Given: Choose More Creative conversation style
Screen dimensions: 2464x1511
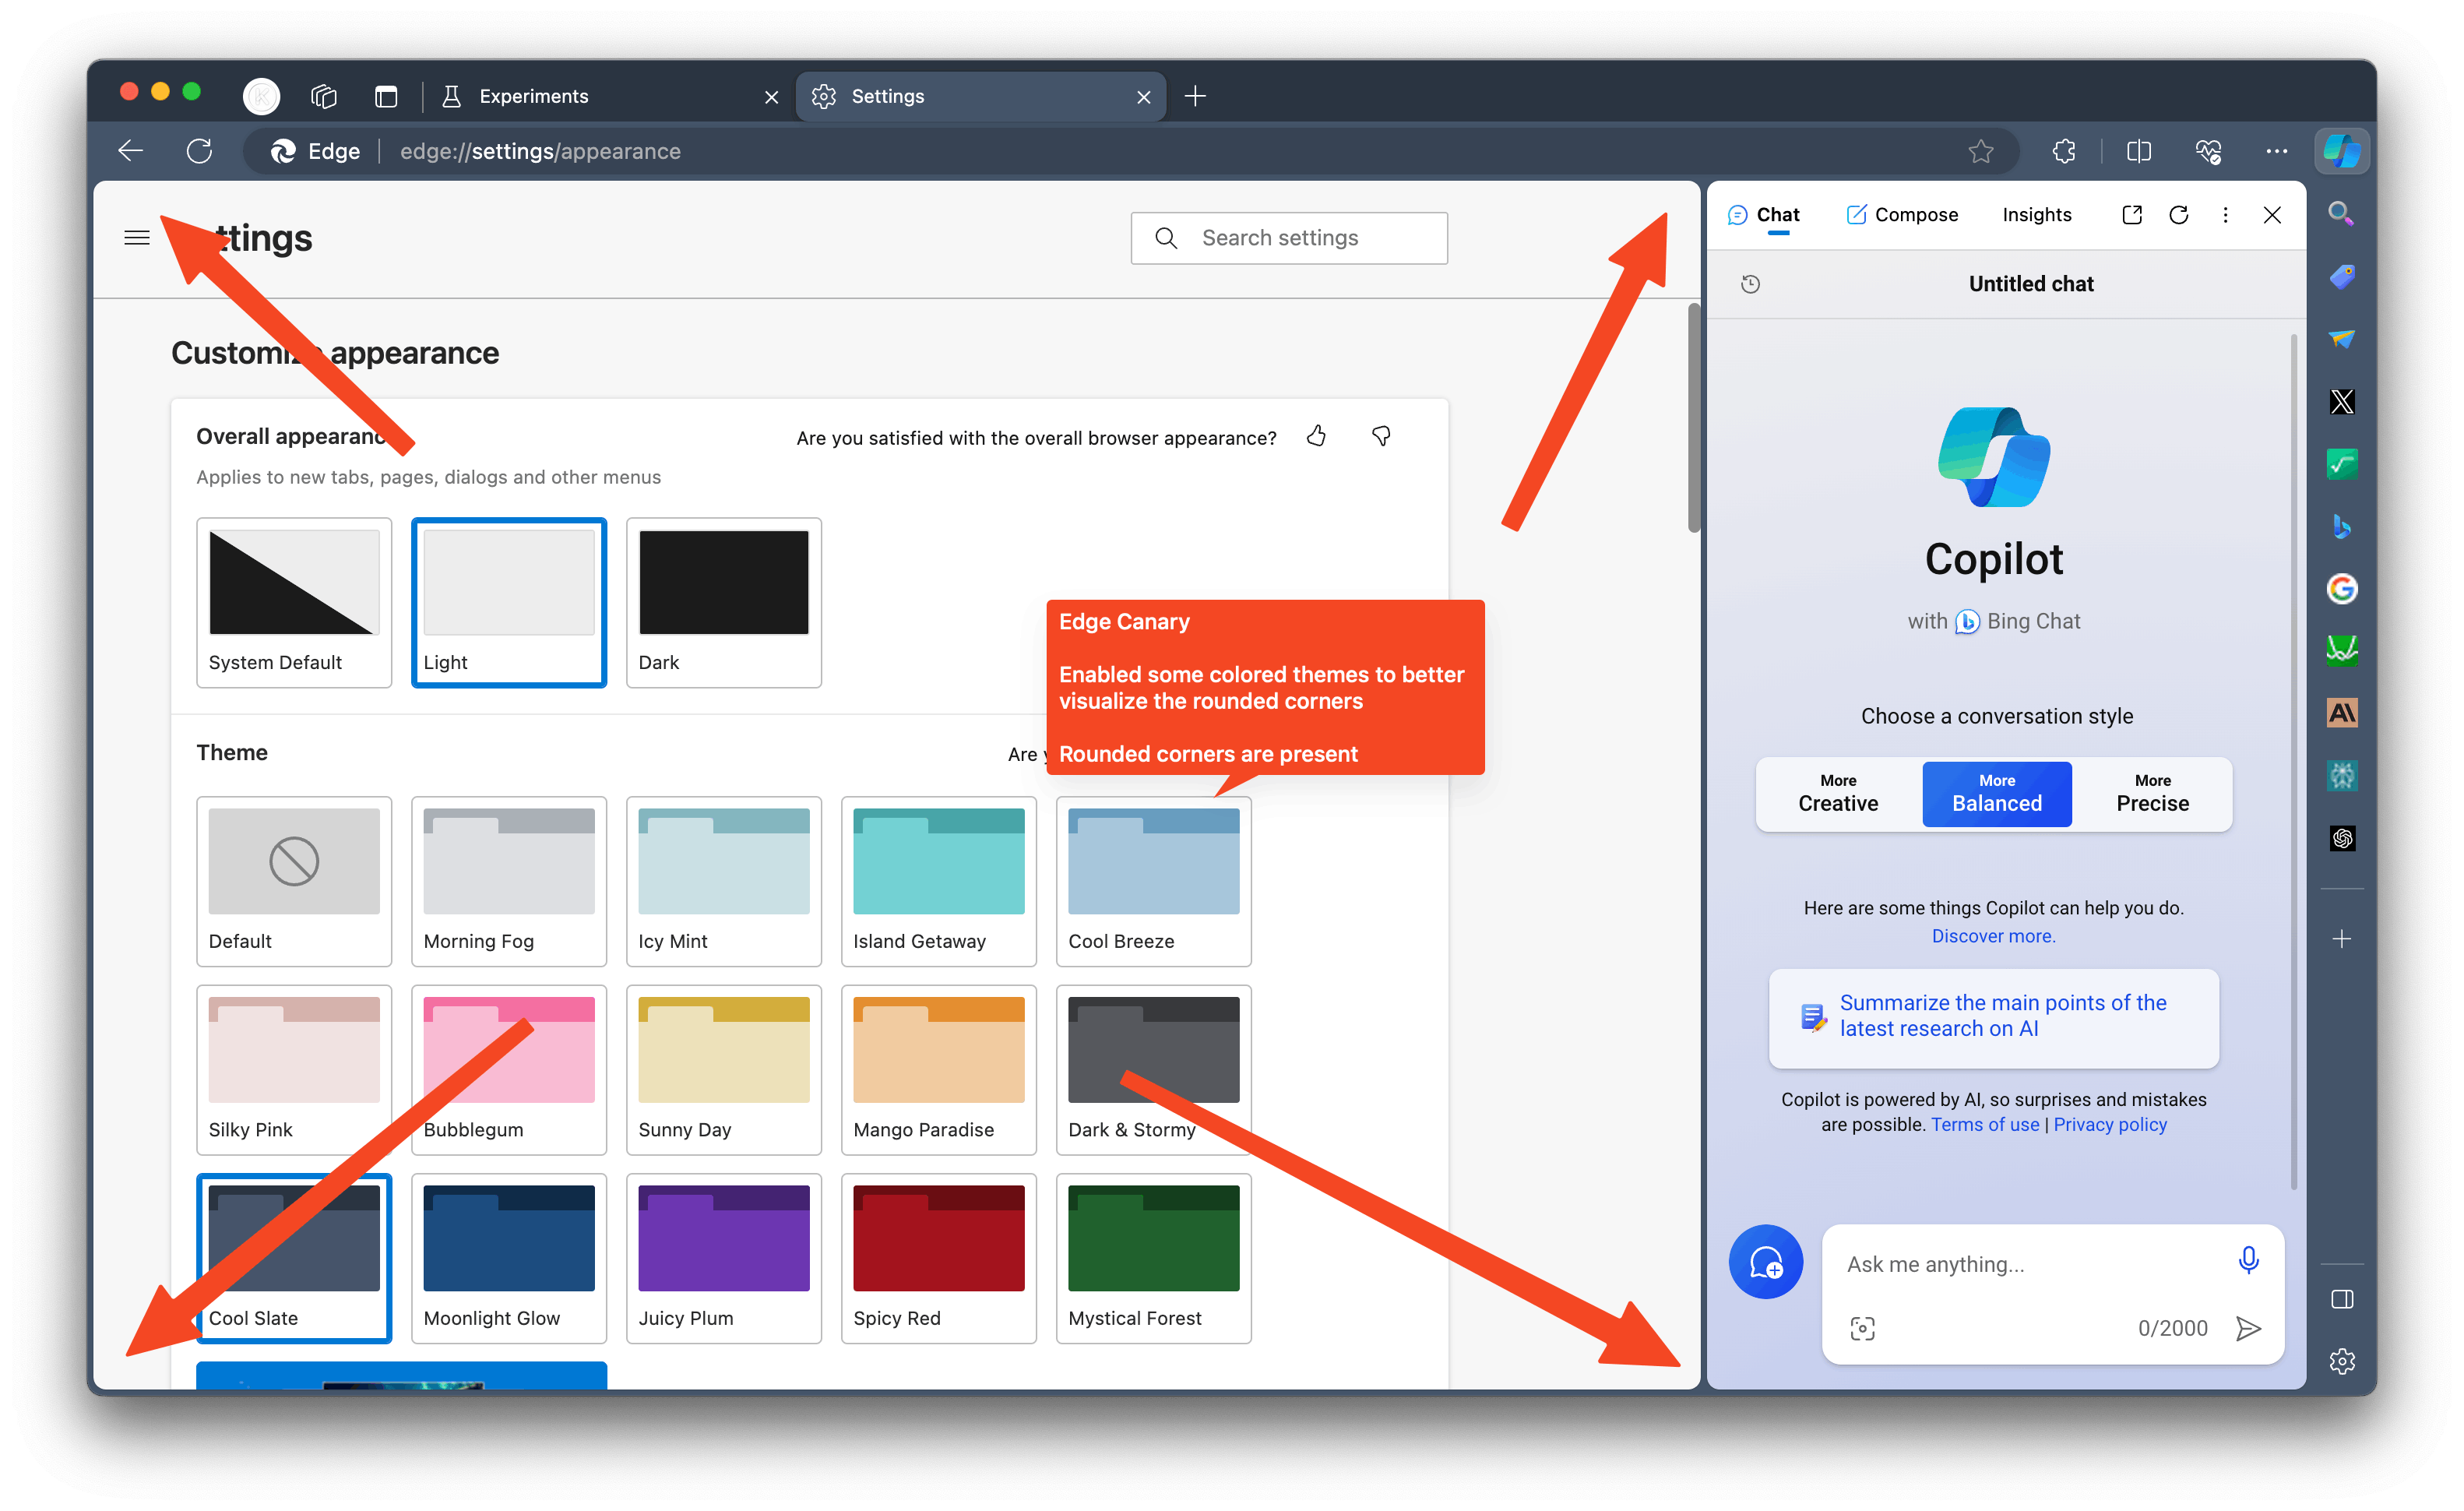Looking at the screenshot, I should [x=1837, y=794].
